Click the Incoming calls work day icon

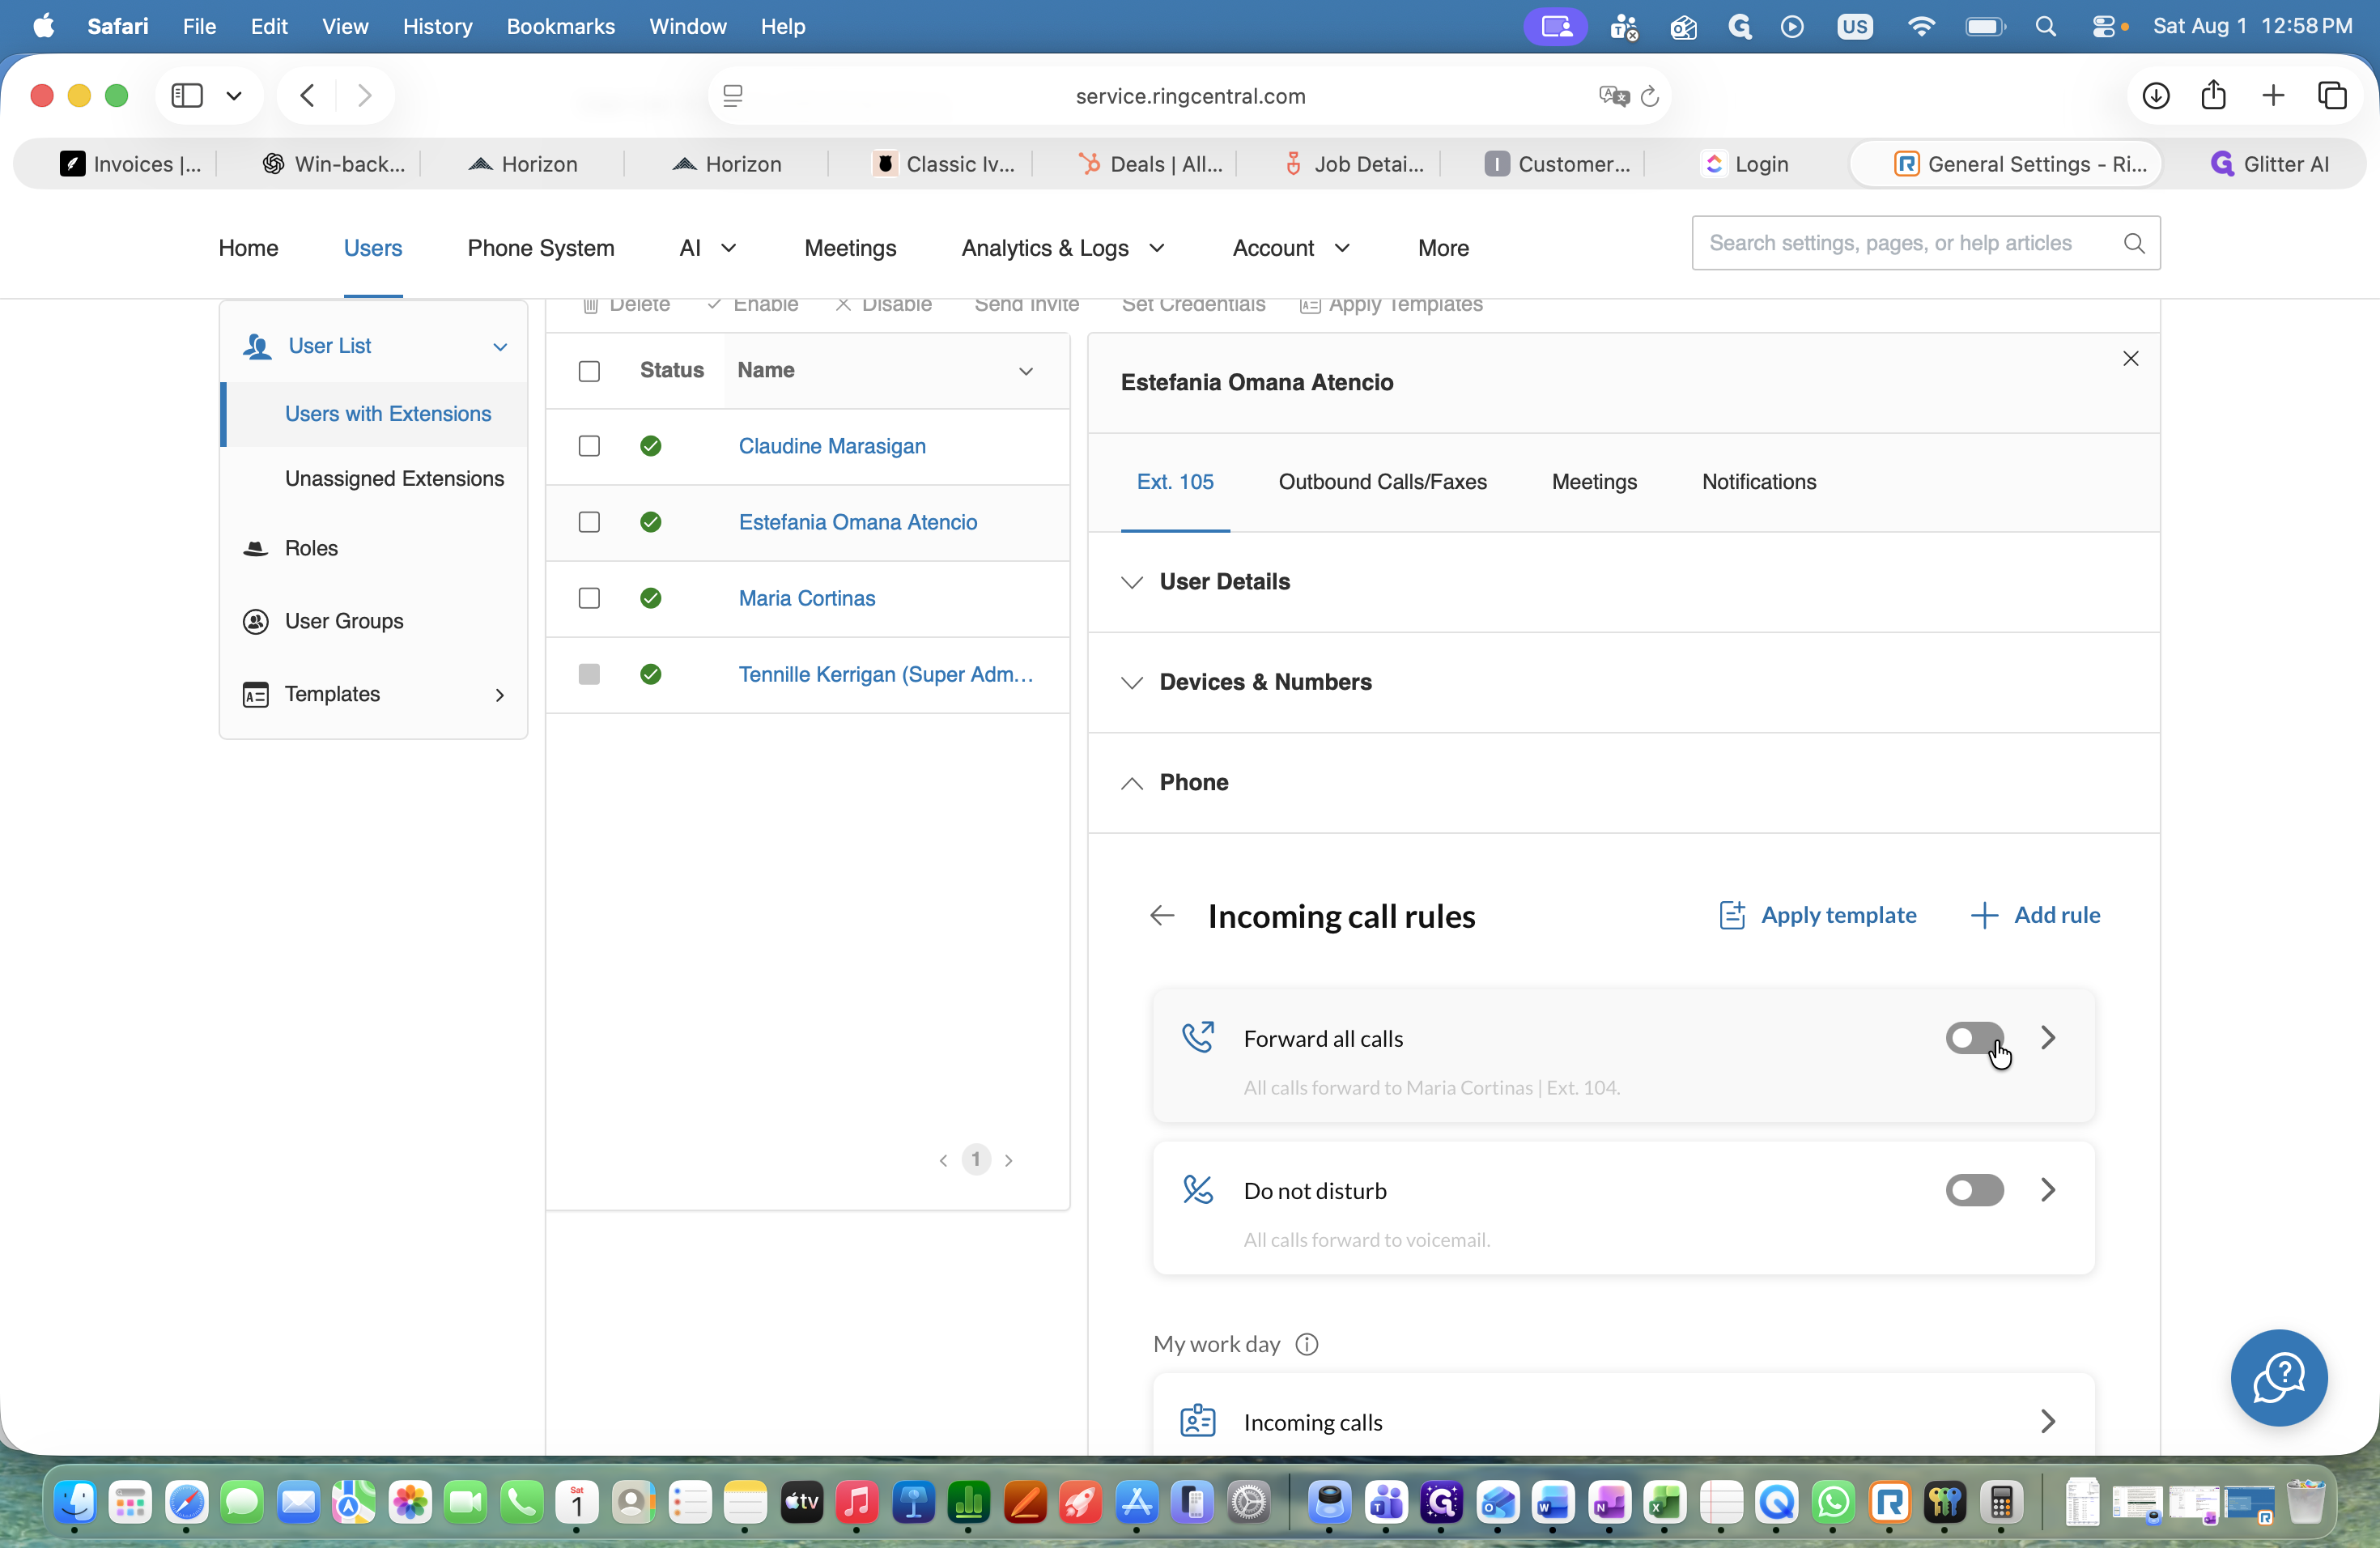pyautogui.click(x=1198, y=1421)
